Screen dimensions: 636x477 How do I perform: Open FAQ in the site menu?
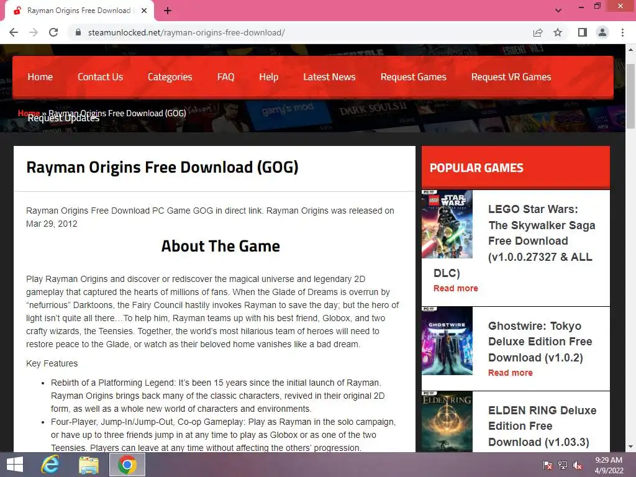pos(225,77)
